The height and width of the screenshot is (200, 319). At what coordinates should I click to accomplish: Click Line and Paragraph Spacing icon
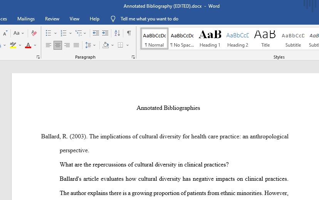click(x=88, y=45)
